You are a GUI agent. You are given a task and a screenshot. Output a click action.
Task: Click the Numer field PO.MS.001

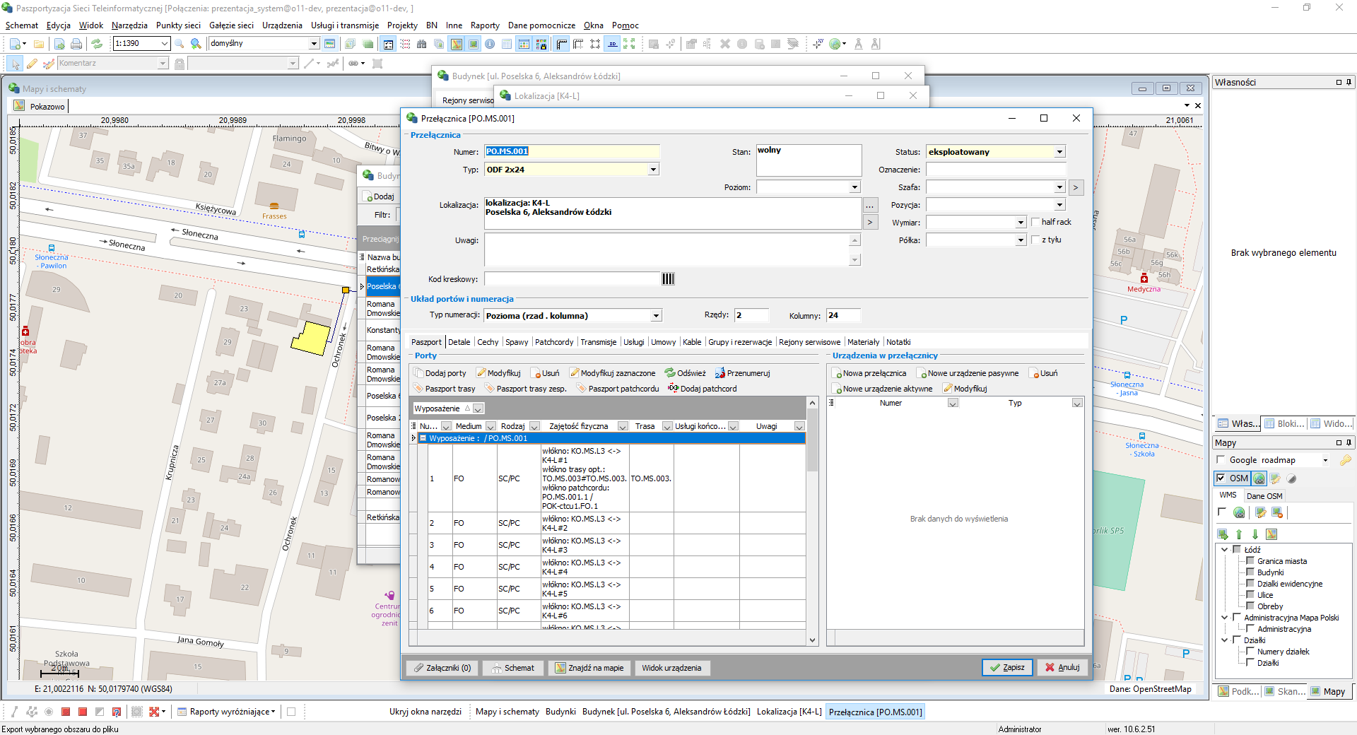pyautogui.click(x=572, y=152)
